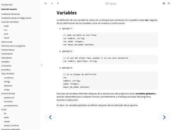Click the ejemplo 3 code block
Image resolution: width=173 pixels, height=130 pixels.
pos(110,81)
